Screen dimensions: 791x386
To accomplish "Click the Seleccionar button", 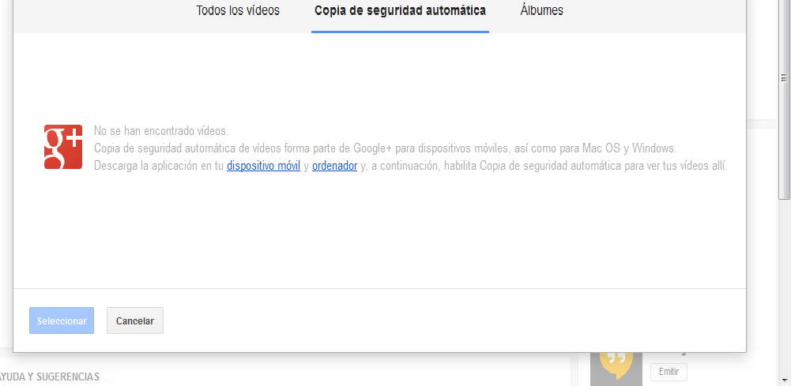I will click(x=62, y=320).
